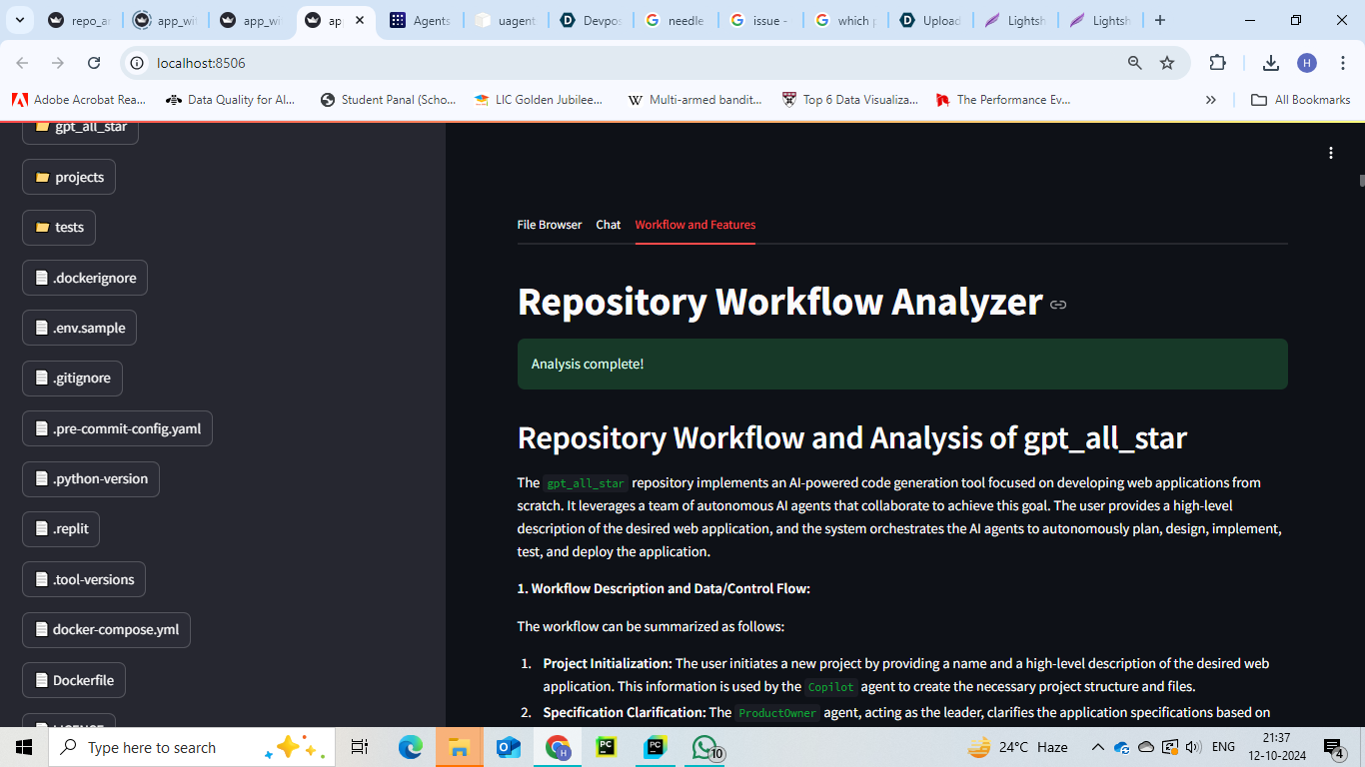
Task: Open the .gitignore file button
Action: [72, 378]
